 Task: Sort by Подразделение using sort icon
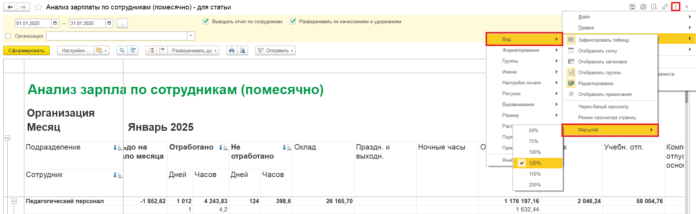[x=118, y=147]
